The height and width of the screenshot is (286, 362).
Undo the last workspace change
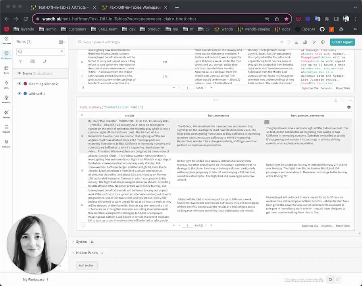330,280
